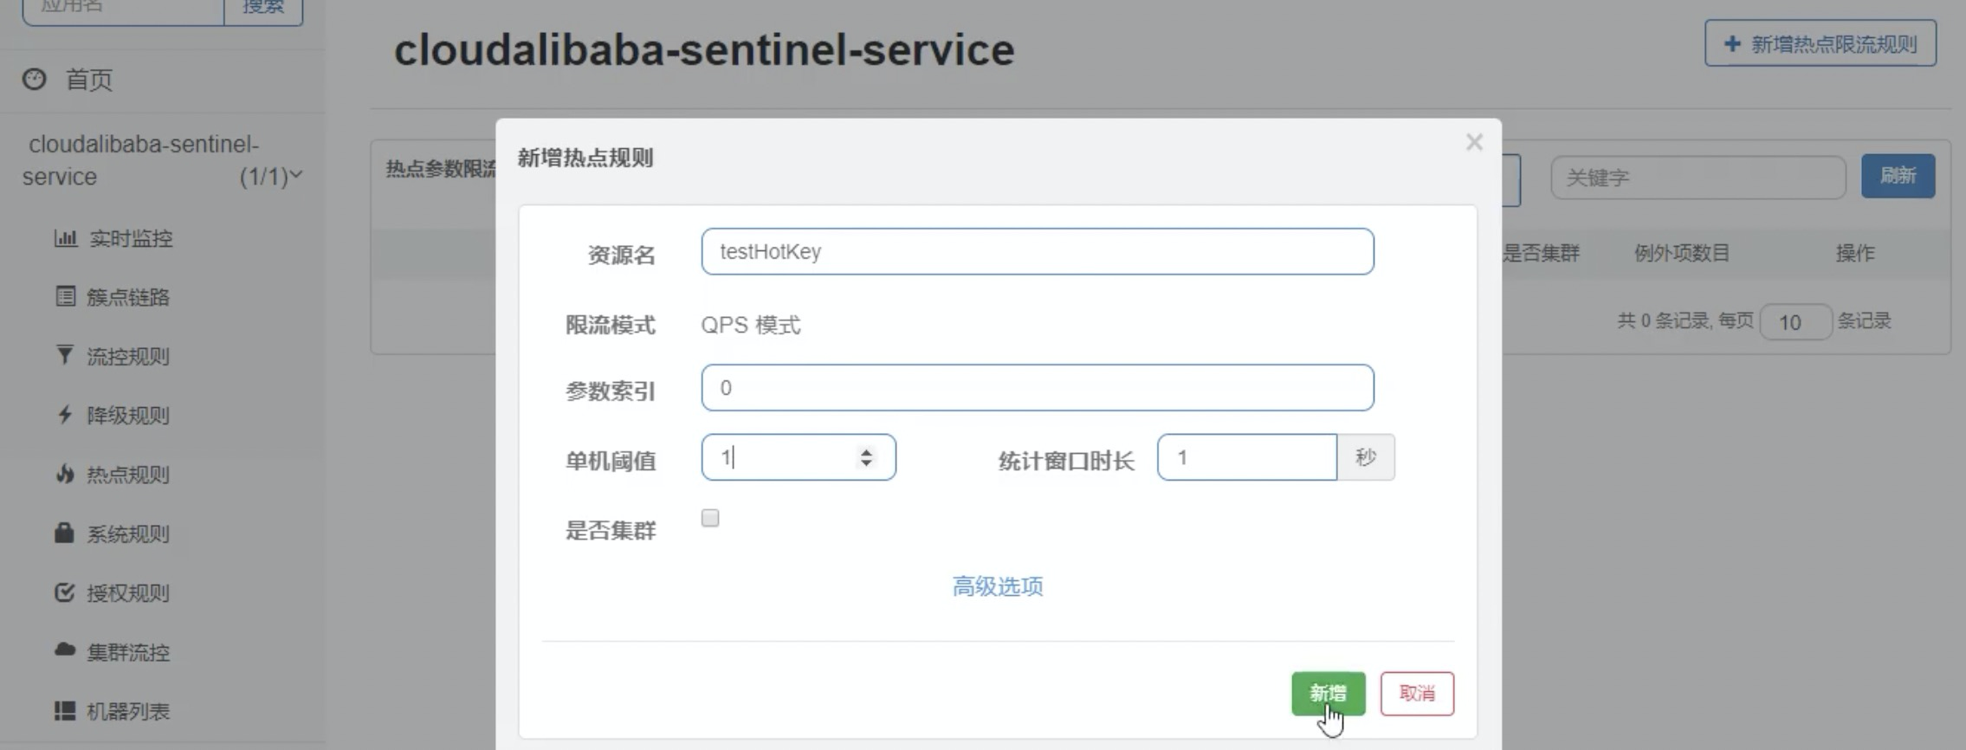The width and height of the screenshot is (1966, 750).
Task: Open the 簇点链路 cluster link page
Action: point(128,297)
